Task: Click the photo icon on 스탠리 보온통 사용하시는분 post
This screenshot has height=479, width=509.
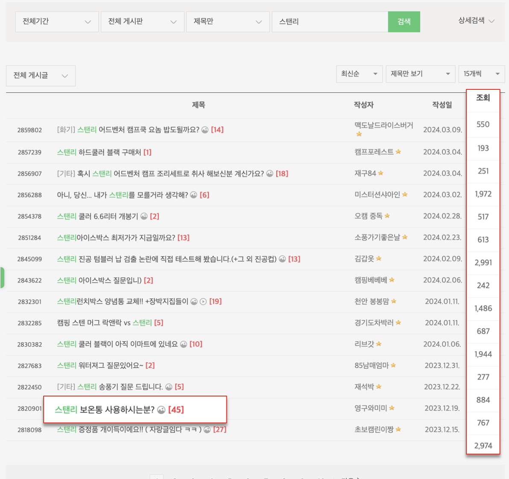Action: (x=161, y=410)
